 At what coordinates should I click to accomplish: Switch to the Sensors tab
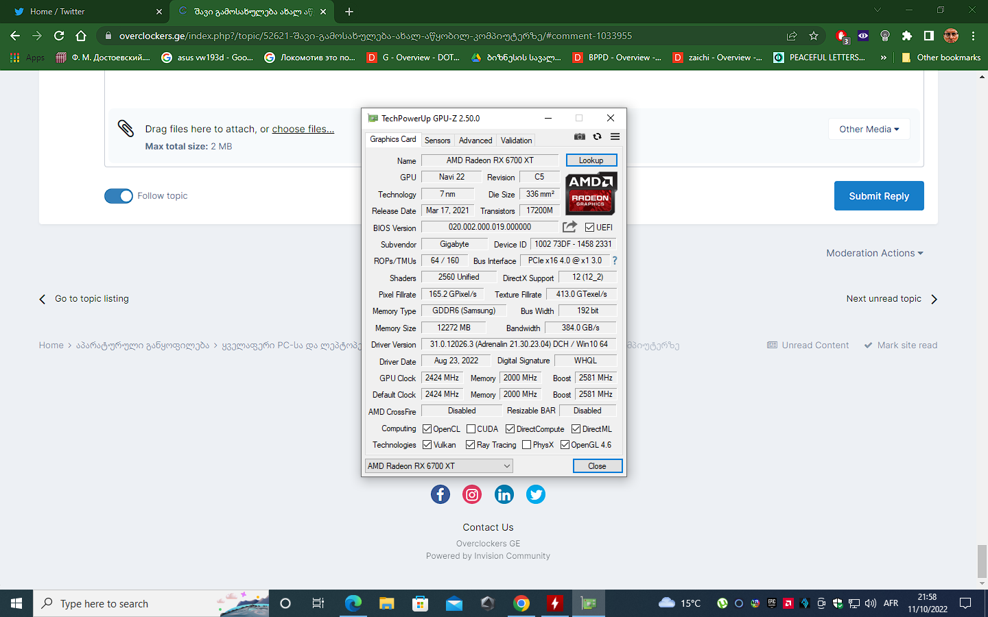coord(437,141)
